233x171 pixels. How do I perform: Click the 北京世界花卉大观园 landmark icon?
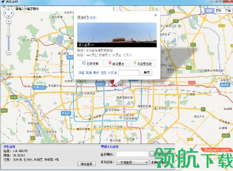tap(95, 126)
